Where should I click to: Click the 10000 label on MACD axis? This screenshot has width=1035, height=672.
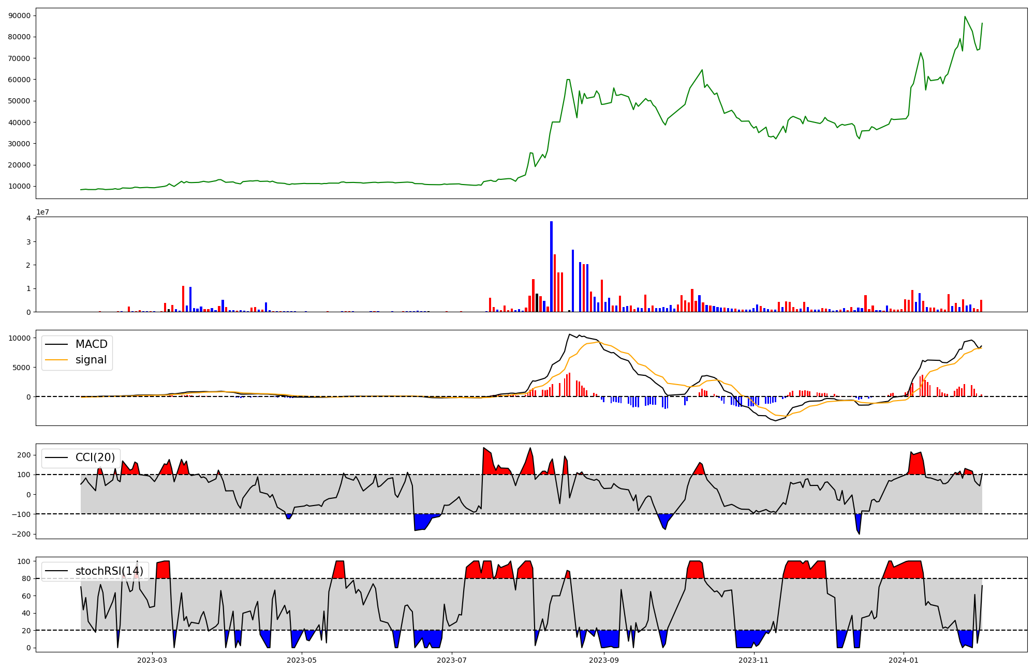(x=20, y=338)
